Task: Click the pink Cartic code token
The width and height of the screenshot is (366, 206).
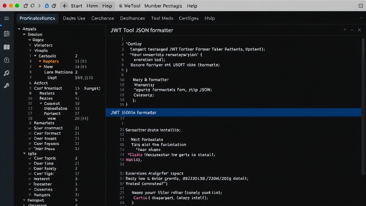Action: 140,198
